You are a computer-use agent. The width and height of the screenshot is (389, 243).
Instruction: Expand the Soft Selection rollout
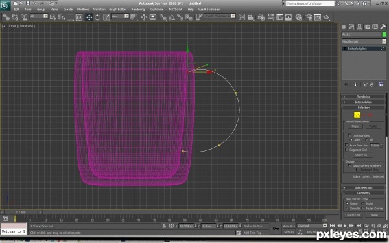(364, 188)
